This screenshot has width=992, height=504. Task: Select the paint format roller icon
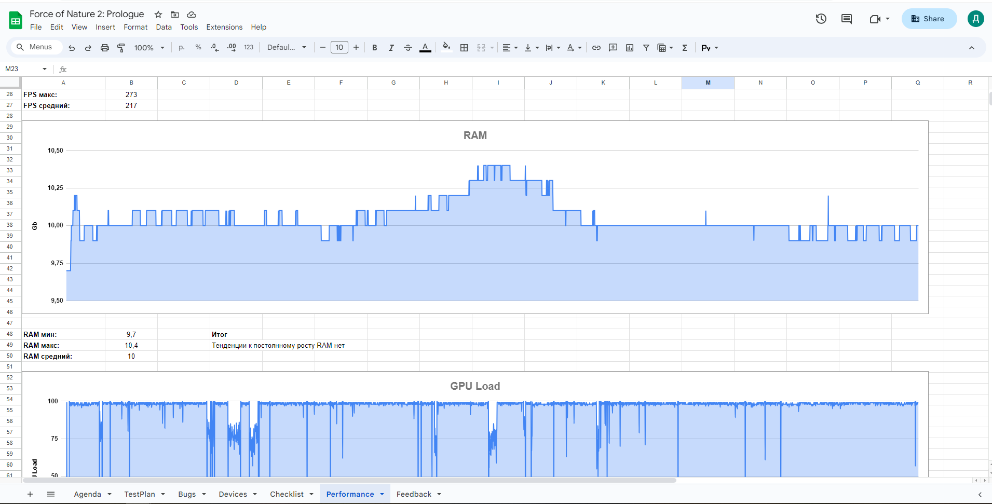[x=121, y=48]
